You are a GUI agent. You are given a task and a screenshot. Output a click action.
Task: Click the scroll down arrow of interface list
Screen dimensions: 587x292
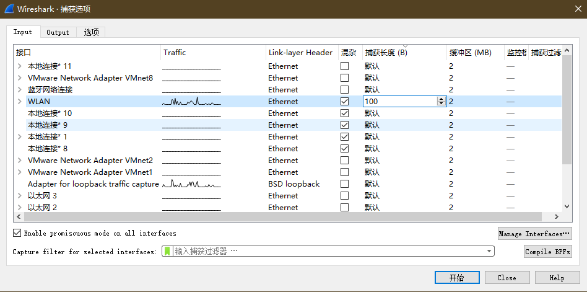pos(567,206)
